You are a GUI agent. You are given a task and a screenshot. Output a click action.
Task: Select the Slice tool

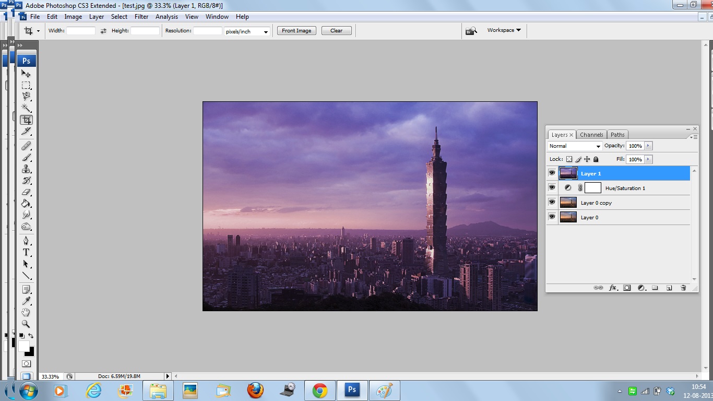point(26,131)
